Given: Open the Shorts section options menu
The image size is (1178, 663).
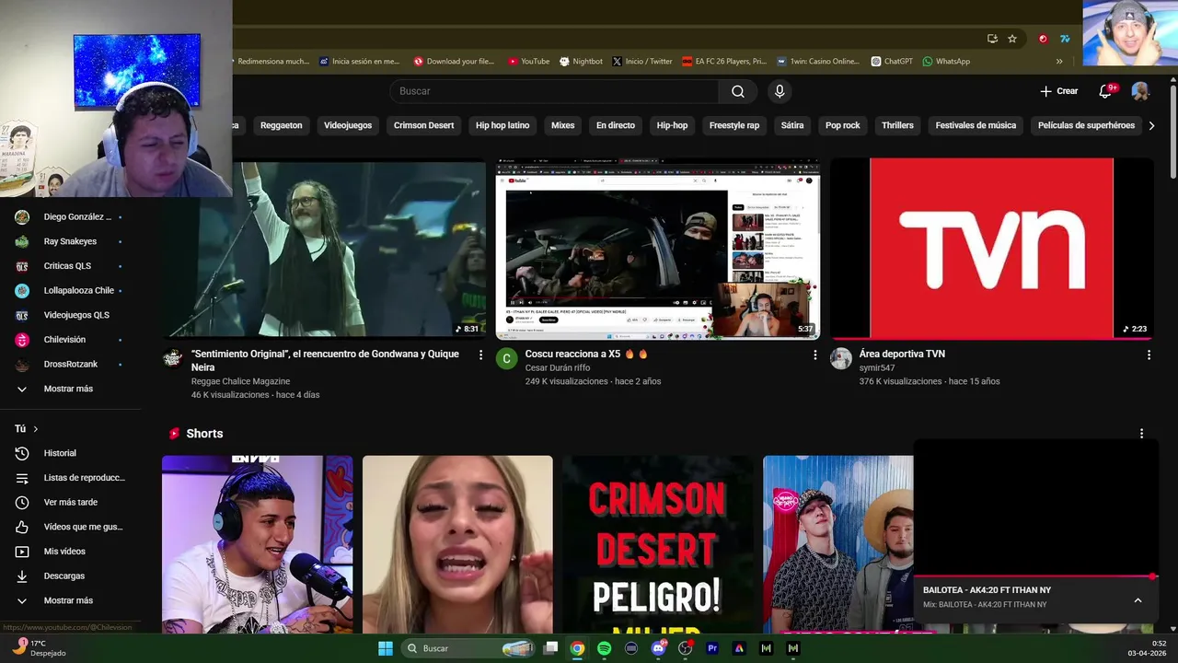Looking at the screenshot, I should click(1141, 434).
